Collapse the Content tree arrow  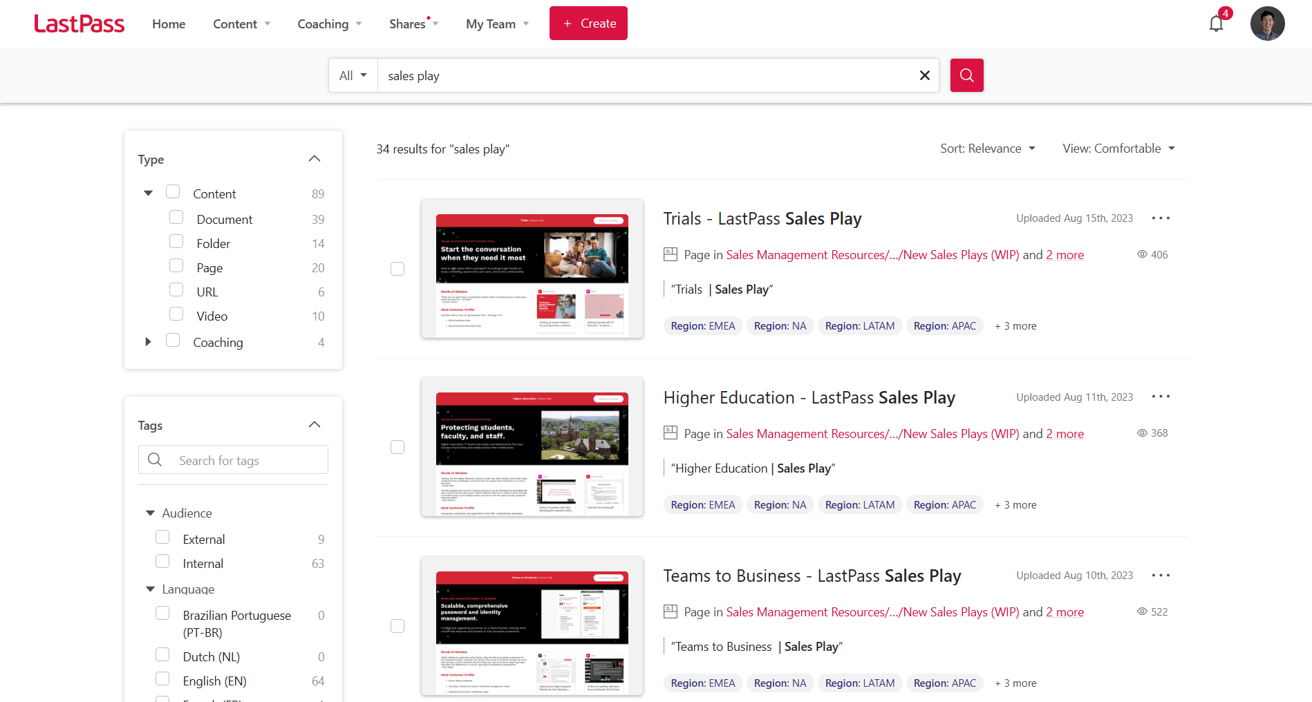coord(148,193)
